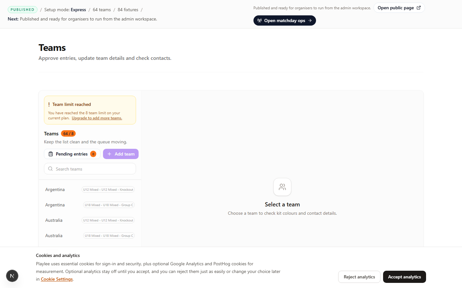Select Australia U18 Mixed Group C team
462x288 pixels.
pyautogui.click(x=90, y=236)
